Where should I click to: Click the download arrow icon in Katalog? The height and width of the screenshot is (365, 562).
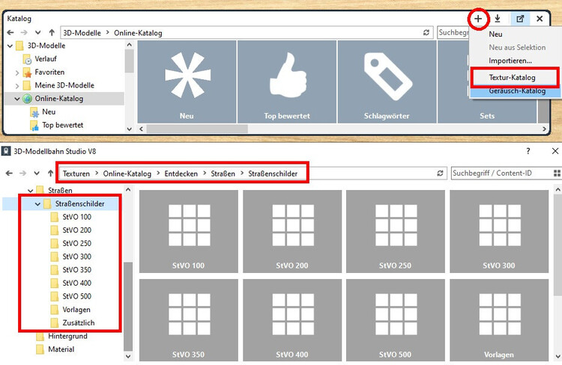pos(498,19)
